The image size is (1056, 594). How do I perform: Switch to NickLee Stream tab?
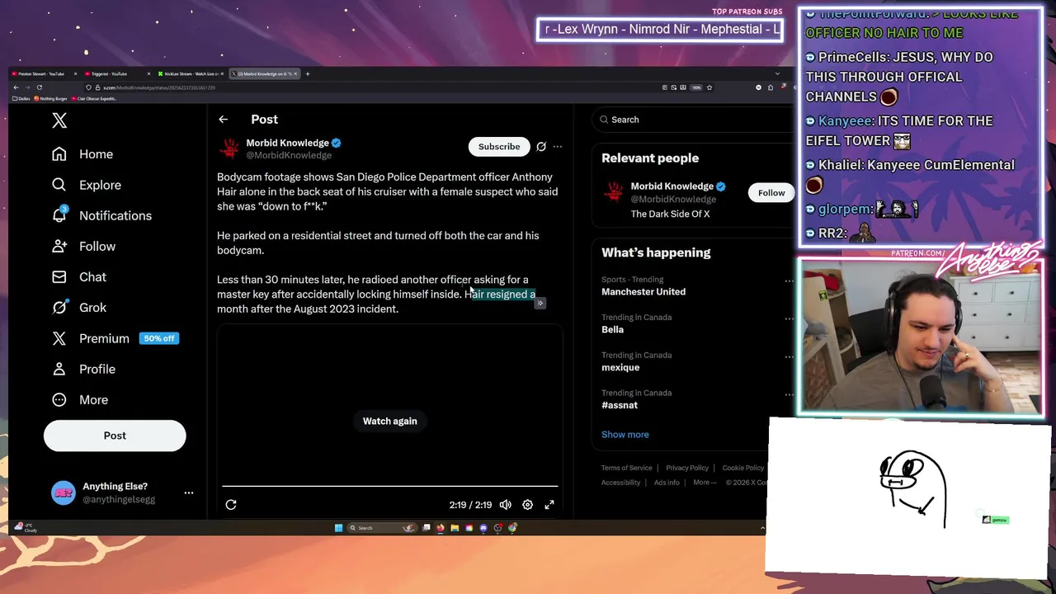point(190,74)
